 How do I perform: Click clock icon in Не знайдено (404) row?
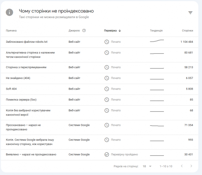click(x=107, y=78)
